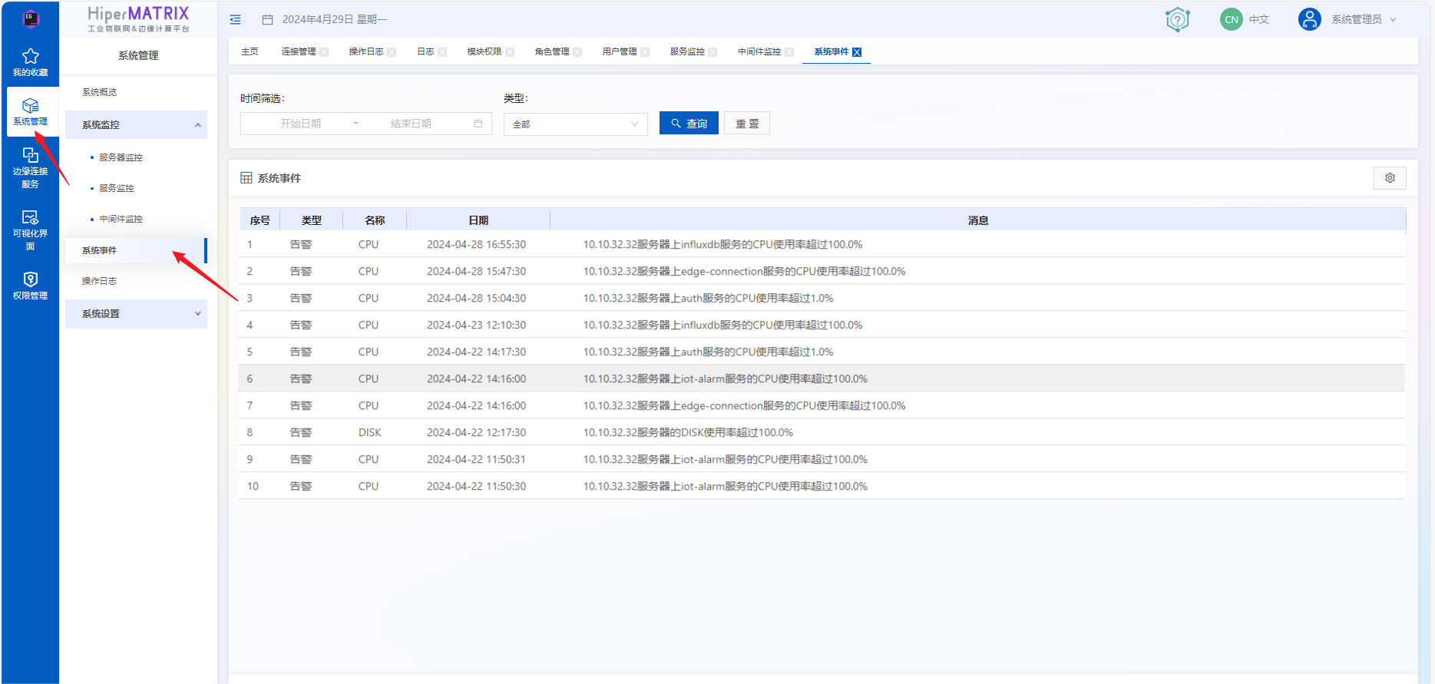
Task: Click 2024-04-22 14:17:30 date cell
Action: tap(476, 352)
